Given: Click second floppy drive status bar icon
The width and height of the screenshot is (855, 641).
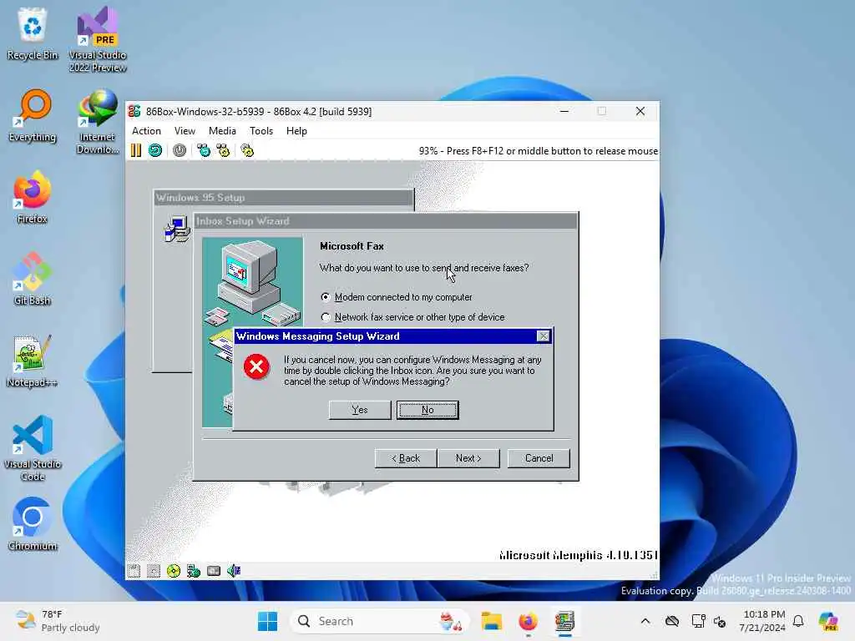Looking at the screenshot, I should [154, 571].
